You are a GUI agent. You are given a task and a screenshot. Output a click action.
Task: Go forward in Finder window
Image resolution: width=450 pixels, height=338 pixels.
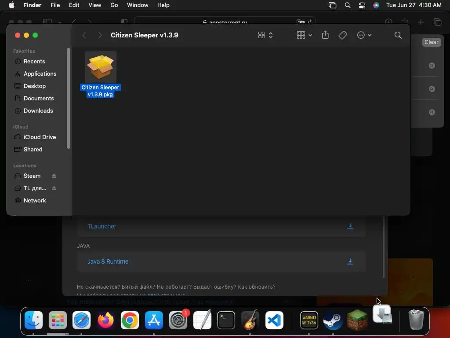click(x=100, y=35)
